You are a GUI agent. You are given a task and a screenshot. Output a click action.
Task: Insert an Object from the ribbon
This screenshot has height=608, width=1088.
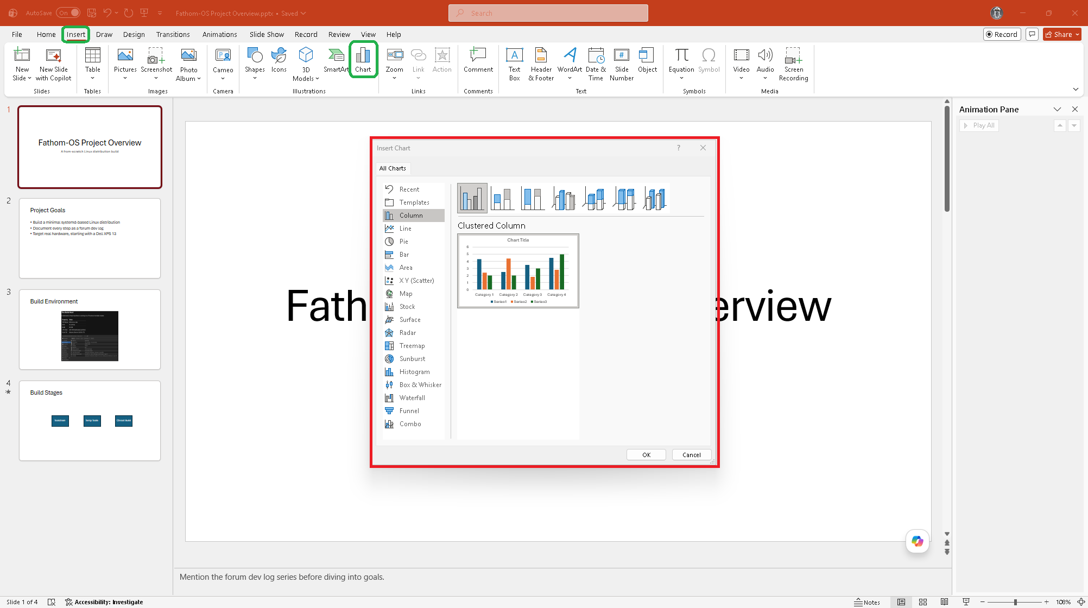pos(647,60)
